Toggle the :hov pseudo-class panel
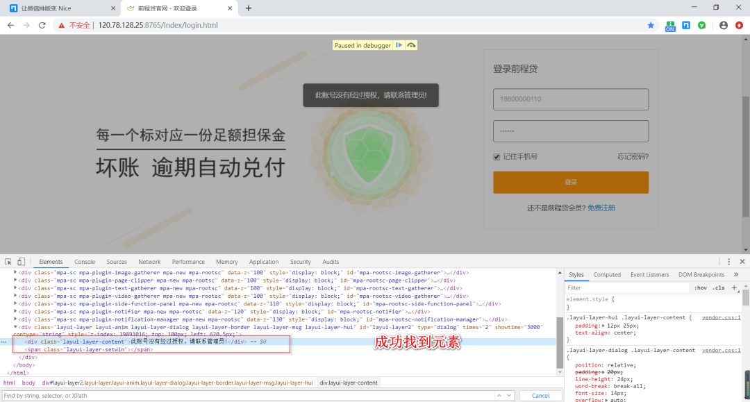 (701, 287)
